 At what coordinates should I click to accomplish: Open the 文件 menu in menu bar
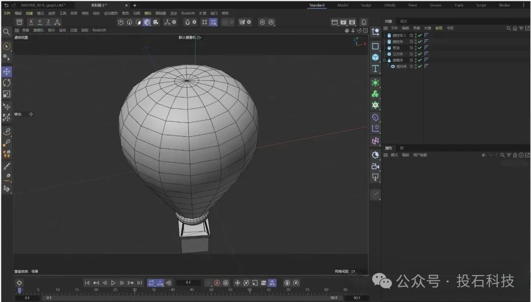click(x=7, y=13)
